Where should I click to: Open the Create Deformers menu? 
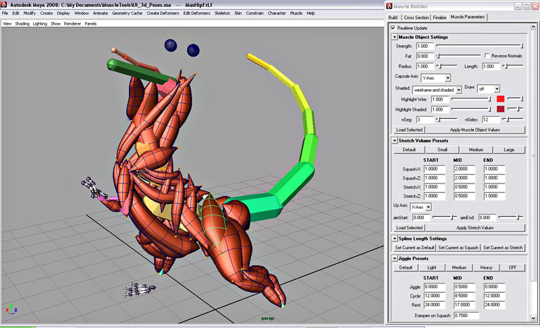coord(163,13)
